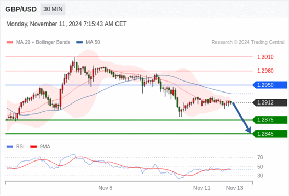Click the 30 MIN timeframe badge
The width and height of the screenshot is (289, 196).
tap(53, 9)
